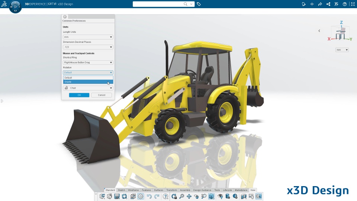357x201 pixels.
Task: Choose the Default rotation option
Action: [88, 78]
